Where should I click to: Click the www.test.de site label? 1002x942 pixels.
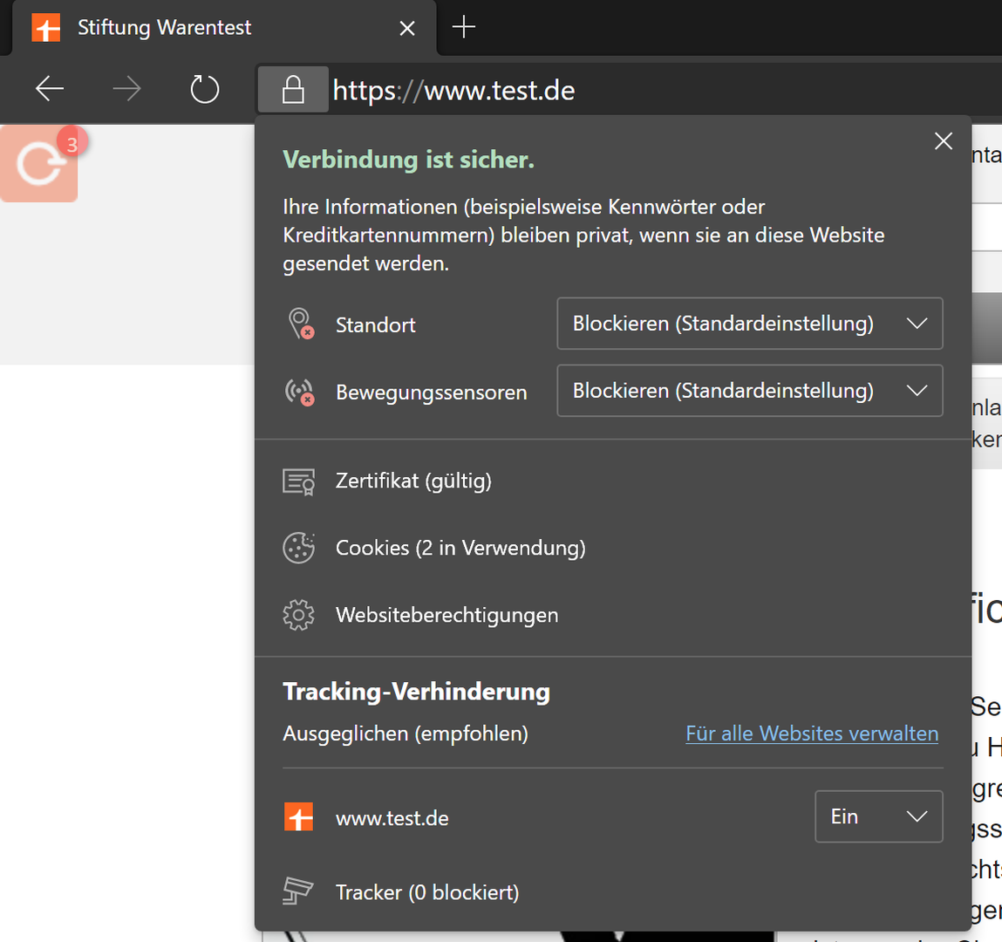392,818
